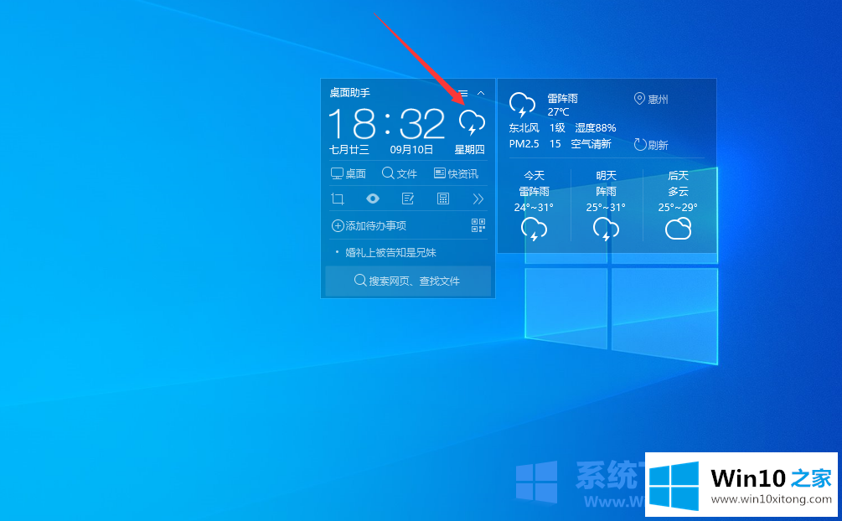Click the thunderstorm icon under 今天
The height and width of the screenshot is (521, 842).
click(x=534, y=230)
